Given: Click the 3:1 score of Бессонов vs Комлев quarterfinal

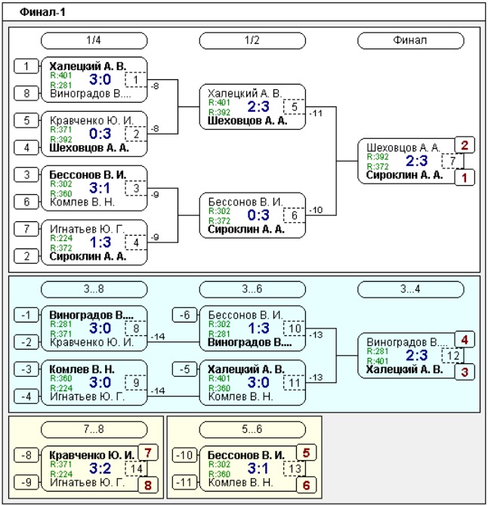Looking at the screenshot, I should pos(100,188).
